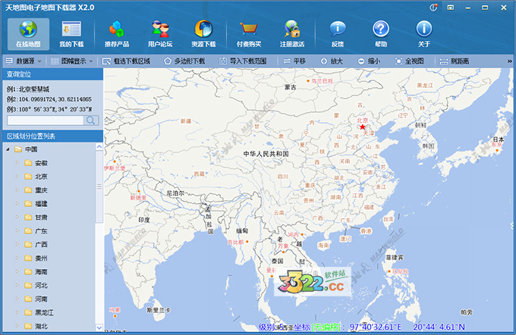Select 多边形下载 polygon download tool
516x335 pixels.
pyautogui.click(x=184, y=61)
